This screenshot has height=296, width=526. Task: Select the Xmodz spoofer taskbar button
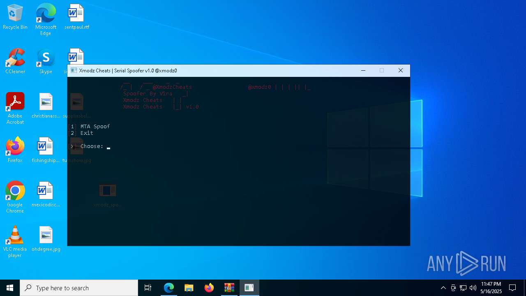tap(249, 288)
